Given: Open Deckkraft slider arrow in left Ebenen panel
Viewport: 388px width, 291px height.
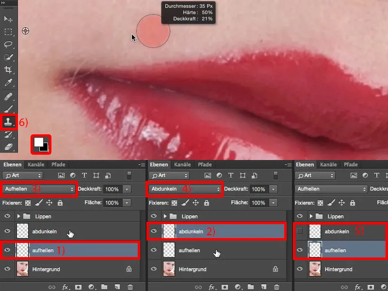Looking at the screenshot, I should tap(127, 189).
